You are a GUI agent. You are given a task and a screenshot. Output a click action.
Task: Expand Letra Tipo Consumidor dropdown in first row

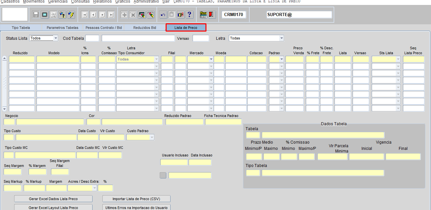point(156,59)
